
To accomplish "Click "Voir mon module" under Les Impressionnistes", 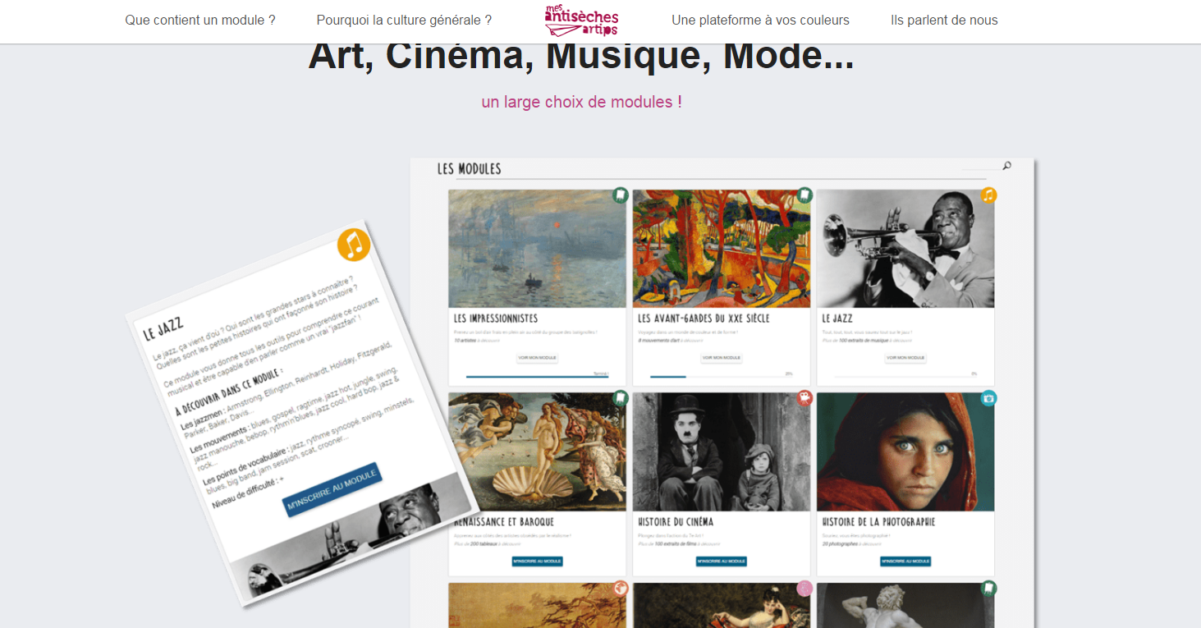I will [x=537, y=358].
